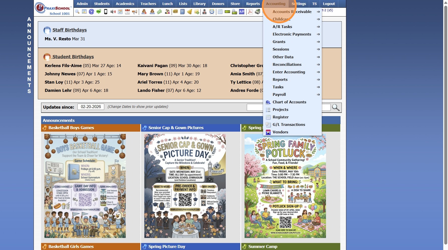The width and height of the screenshot is (448, 250).
Task: Open the Teachers menu
Action: coord(148,4)
